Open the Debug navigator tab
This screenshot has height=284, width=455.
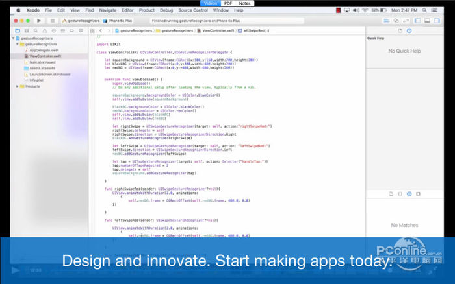point(62,30)
